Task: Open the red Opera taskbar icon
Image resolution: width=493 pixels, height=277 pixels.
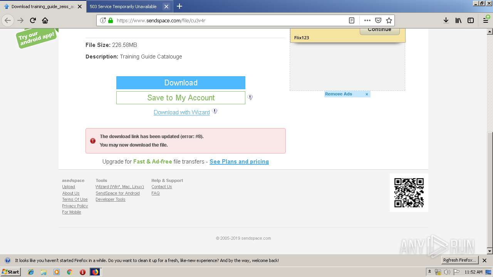Action: tap(82, 272)
